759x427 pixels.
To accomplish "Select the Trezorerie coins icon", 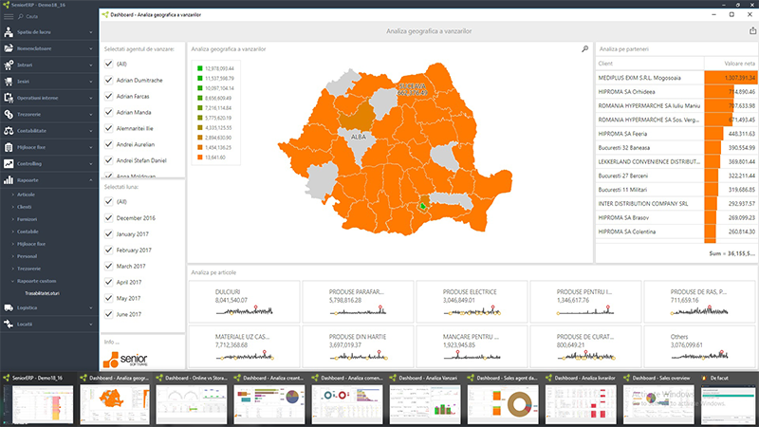I will pos(9,114).
